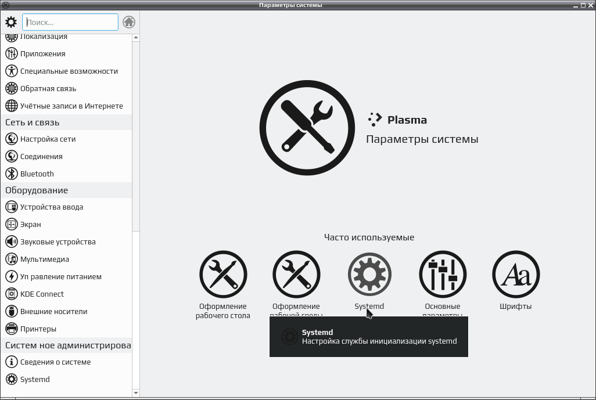Screen dimensions: 596x400
Task: Select Устройства ввода icon
Action: click(x=12, y=207)
